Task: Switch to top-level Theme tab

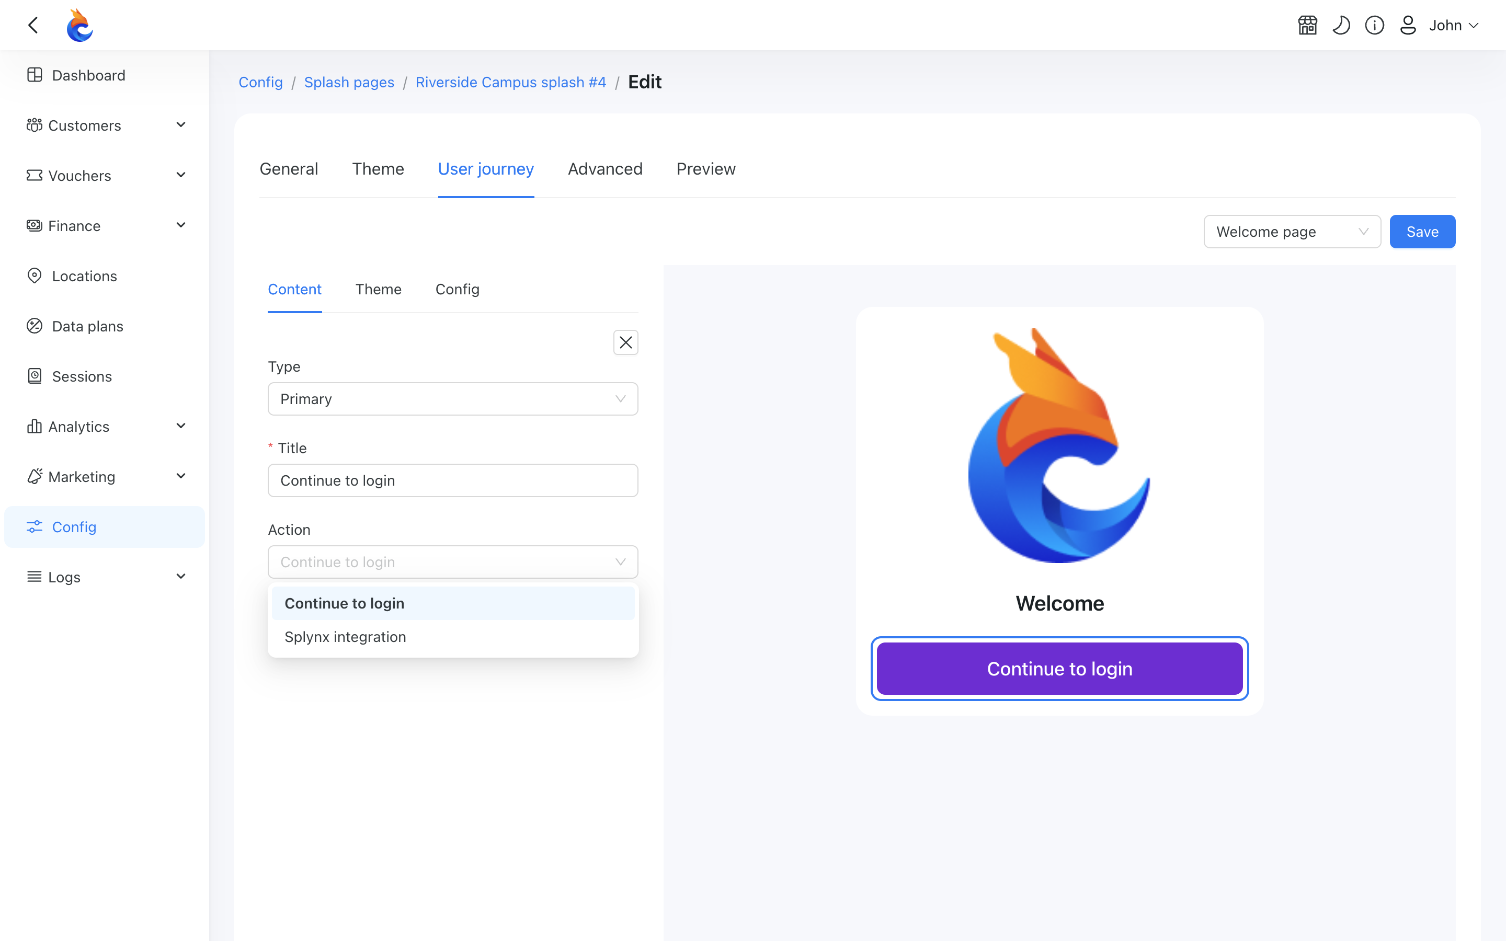Action: (x=378, y=169)
